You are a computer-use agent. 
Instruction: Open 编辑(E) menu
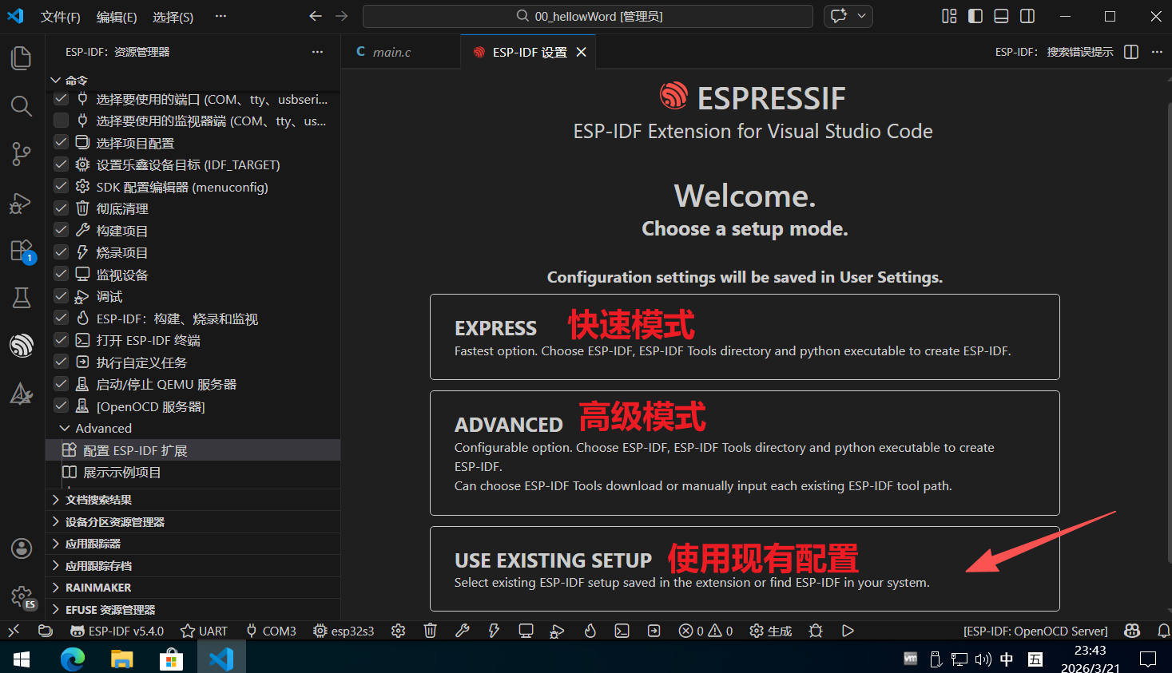117,17
